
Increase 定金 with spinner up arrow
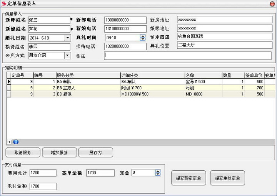pos(158,171)
